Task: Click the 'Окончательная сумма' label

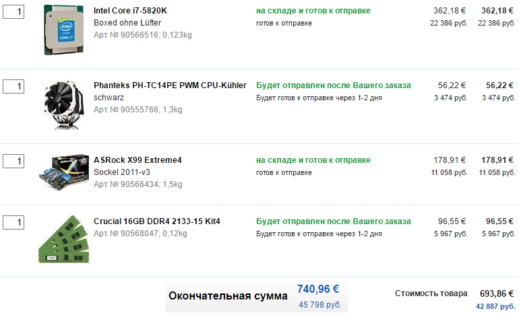Action: point(228,296)
